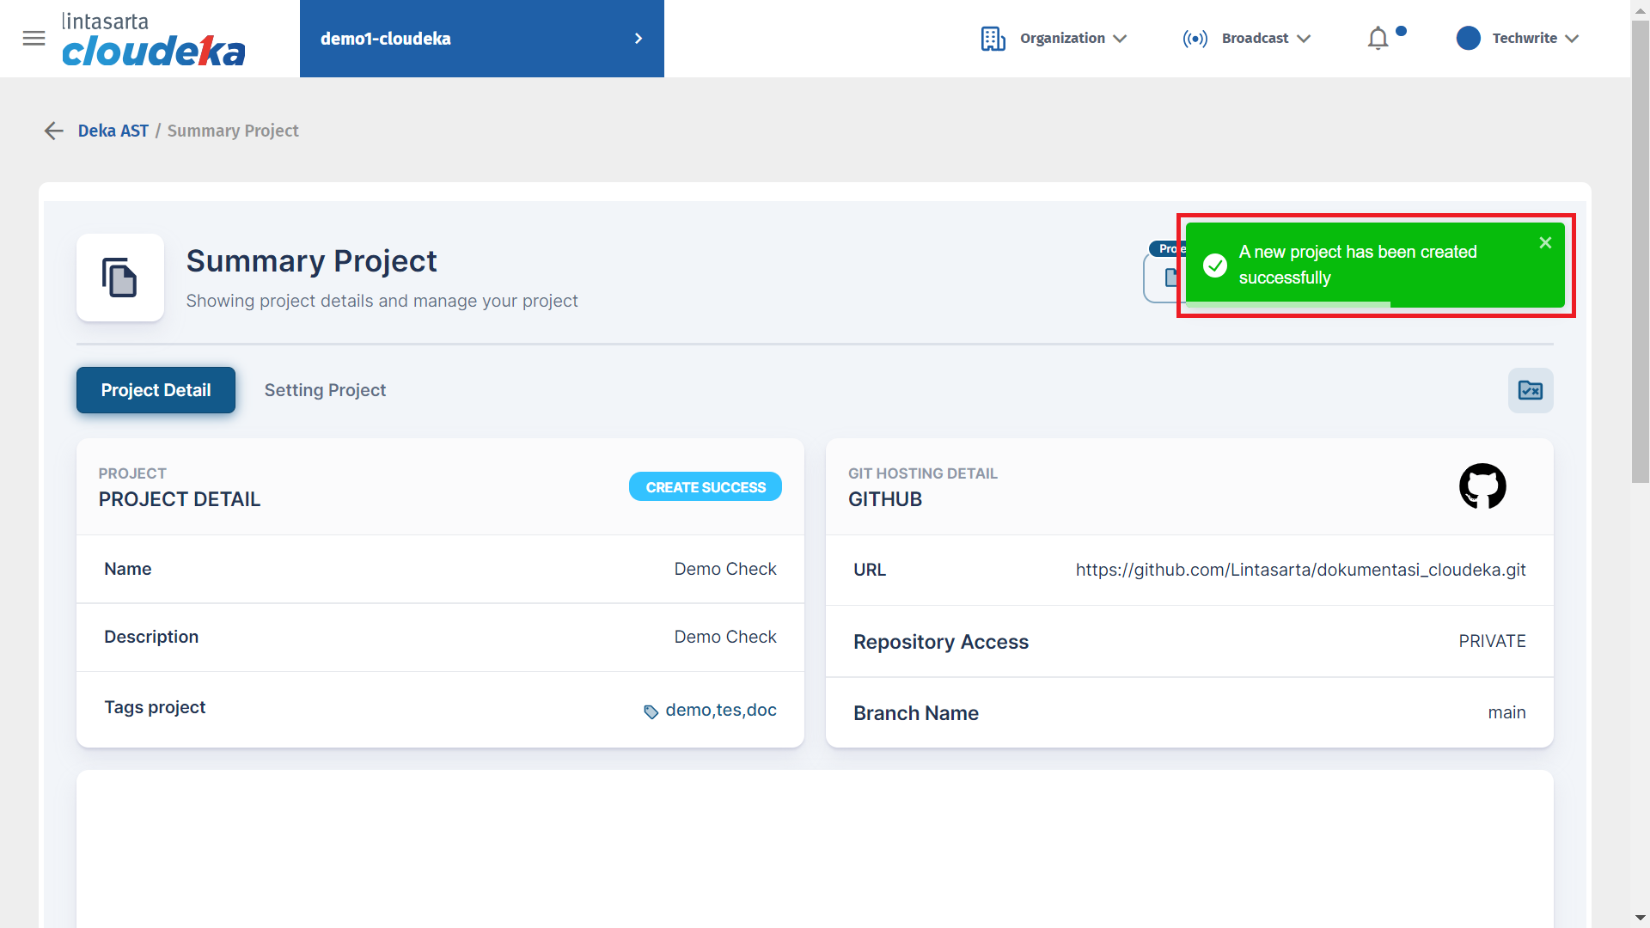Select the Project Detail tab

click(156, 390)
